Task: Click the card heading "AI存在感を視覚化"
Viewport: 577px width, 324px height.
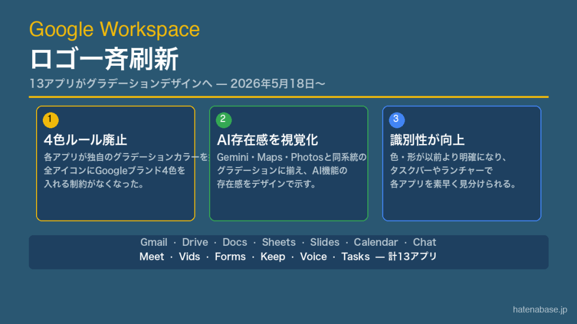Action: click(267, 140)
